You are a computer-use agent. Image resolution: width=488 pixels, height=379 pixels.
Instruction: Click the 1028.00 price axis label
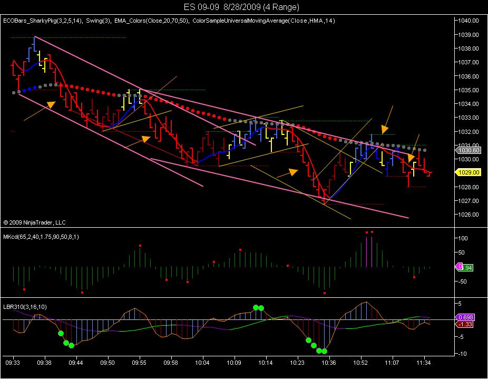[469, 187]
